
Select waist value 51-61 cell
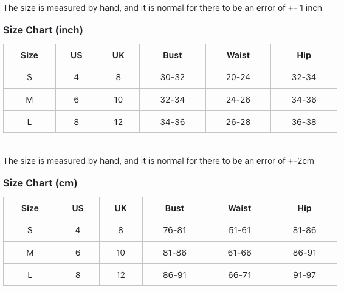239,230
